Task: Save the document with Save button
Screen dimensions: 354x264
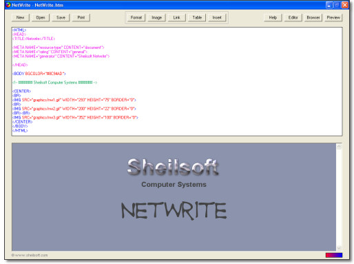Action: point(61,17)
